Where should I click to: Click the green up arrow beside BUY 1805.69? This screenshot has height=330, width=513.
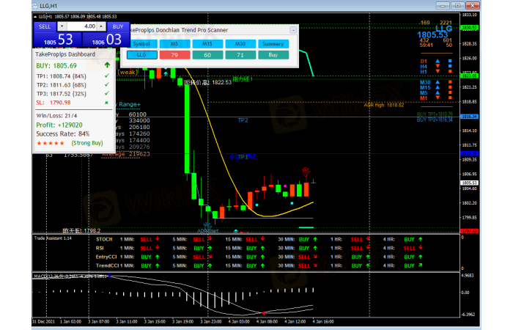tap(108, 66)
